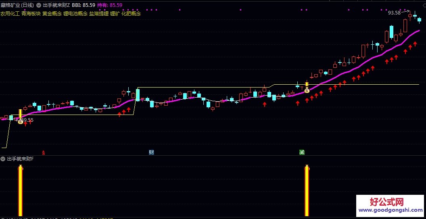Open the 化肥概念 concept tag
This screenshot has height=219, width=426.
pyautogui.click(x=131, y=14)
